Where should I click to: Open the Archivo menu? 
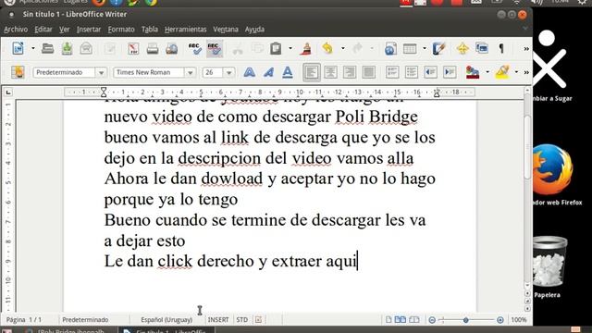(x=16, y=29)
